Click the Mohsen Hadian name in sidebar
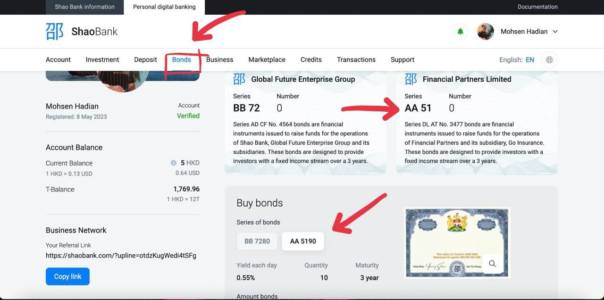The image size is (604, 300). [x=72, y=106]
